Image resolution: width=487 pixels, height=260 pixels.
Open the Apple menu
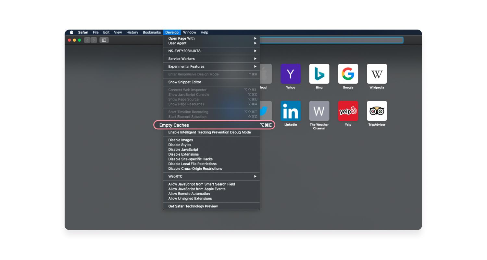tap(71, 32)
